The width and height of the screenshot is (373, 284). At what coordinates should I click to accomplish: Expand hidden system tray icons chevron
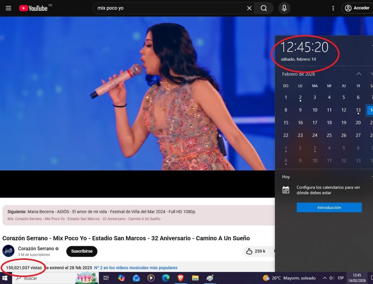324,278
